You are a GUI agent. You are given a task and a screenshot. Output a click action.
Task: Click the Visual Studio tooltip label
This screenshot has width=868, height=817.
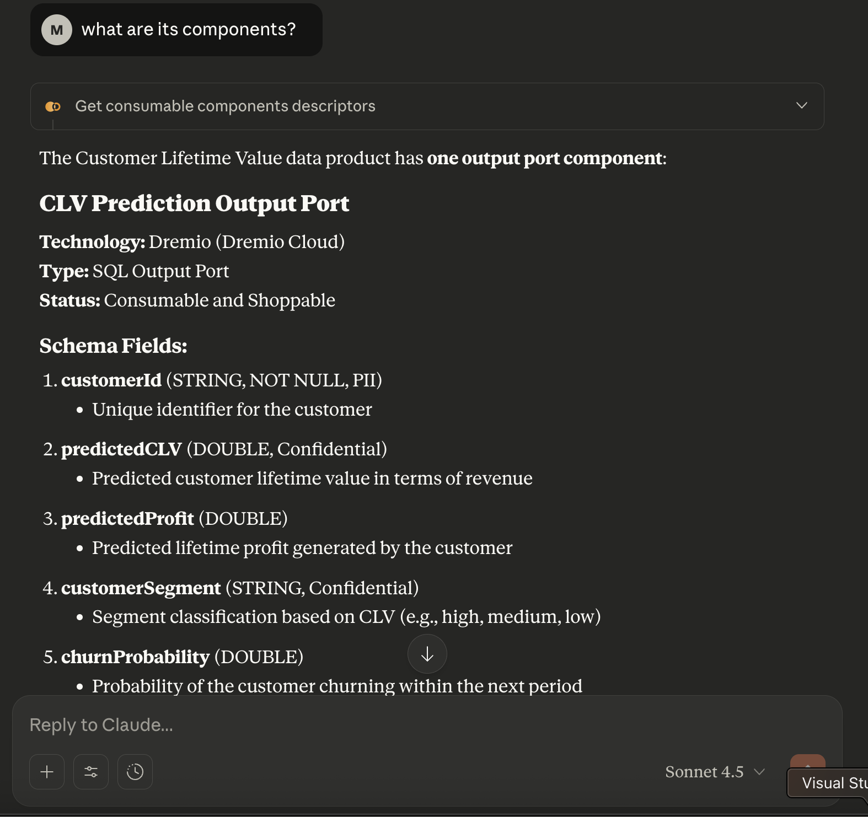click(833, 783)
